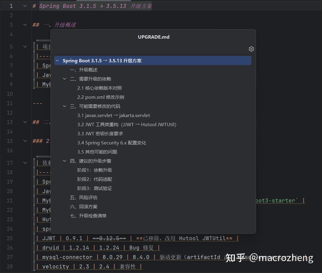Go to 七、升级检查清单 section
This screenshot has width=322, height=273.
(x=88, y=216)
